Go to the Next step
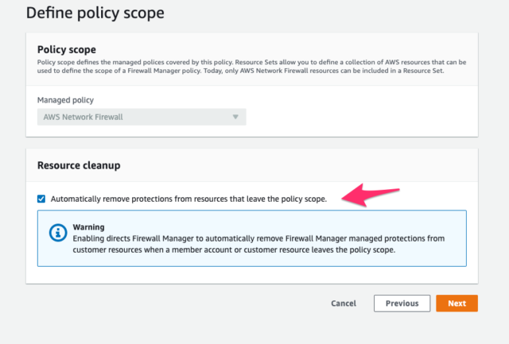509x344 pixels. click(457, 303)
